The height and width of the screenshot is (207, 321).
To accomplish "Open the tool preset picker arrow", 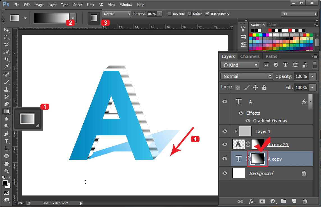I will tap(25, 18).
